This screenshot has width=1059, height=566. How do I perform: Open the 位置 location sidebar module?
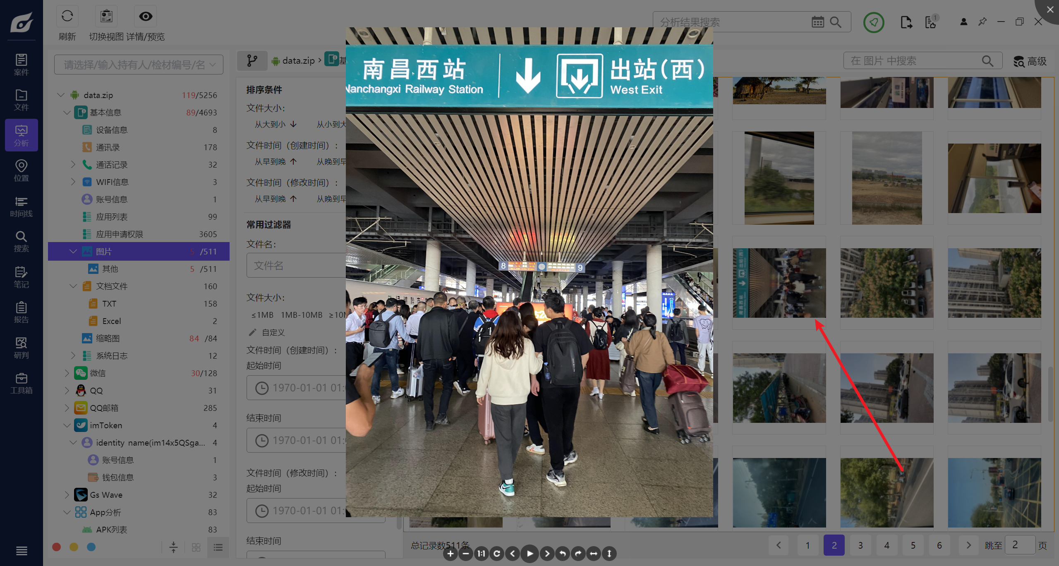pyautogui.click(x=21, y=170)
